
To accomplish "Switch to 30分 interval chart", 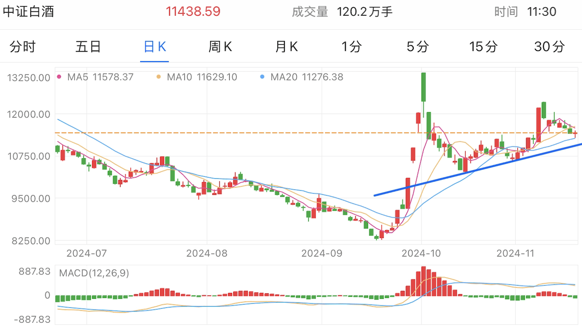I will (549, 47).
